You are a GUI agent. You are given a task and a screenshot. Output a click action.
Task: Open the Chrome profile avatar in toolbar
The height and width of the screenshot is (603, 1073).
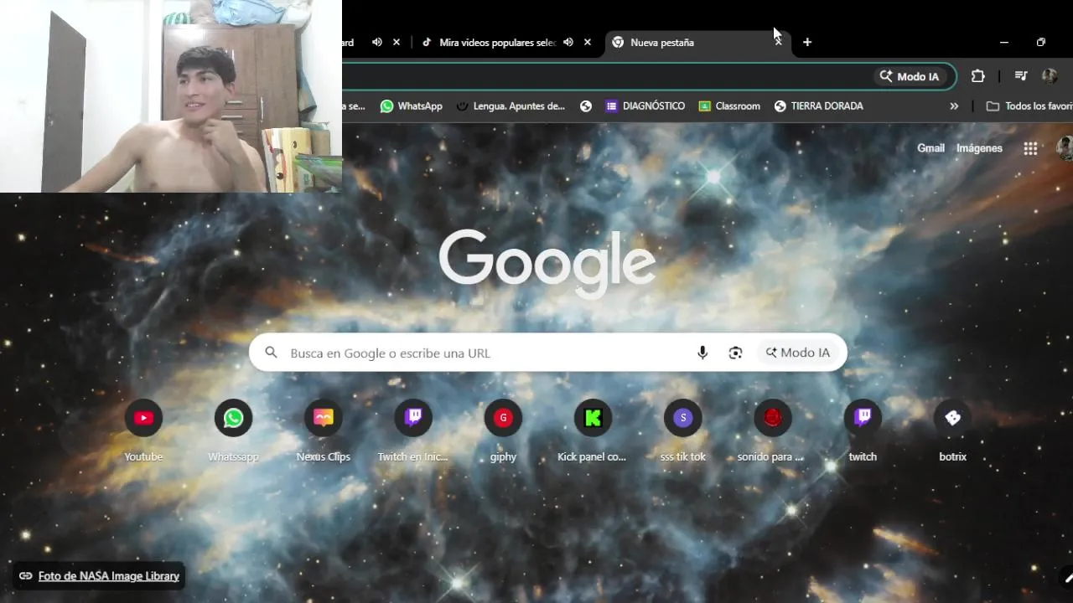pyautogui.click(x=1050, y=76)
